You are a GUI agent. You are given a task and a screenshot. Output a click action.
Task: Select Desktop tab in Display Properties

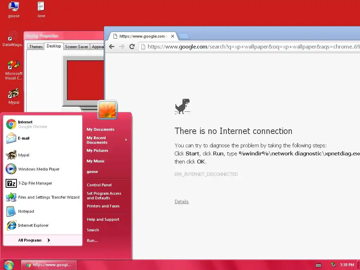click(x=54, y=46)
